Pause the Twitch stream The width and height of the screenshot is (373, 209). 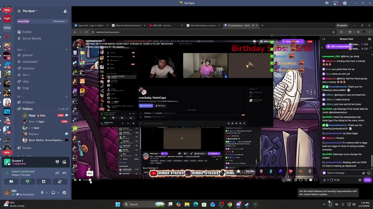(75, 180)
